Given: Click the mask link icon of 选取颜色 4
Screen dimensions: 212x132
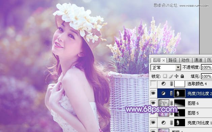Looking at the screenshot, I should [171, 84].
